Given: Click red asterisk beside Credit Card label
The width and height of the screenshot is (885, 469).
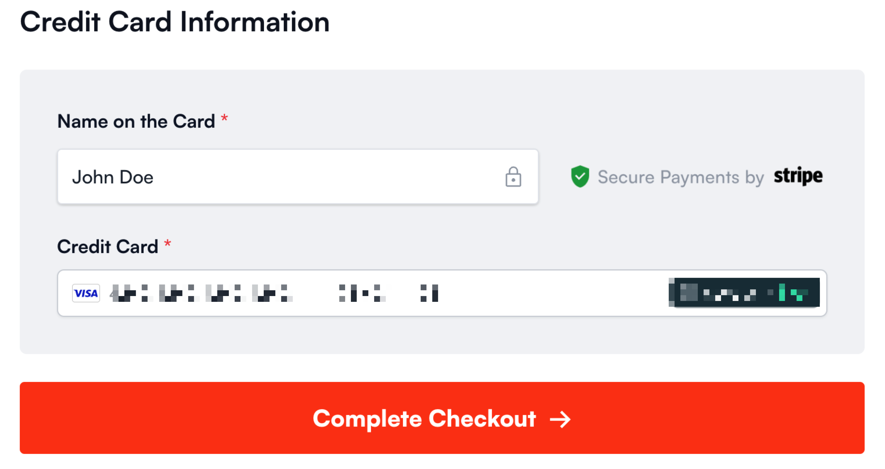Looking at the screenshot, I should pyautogui.click(x=167, y=243).
